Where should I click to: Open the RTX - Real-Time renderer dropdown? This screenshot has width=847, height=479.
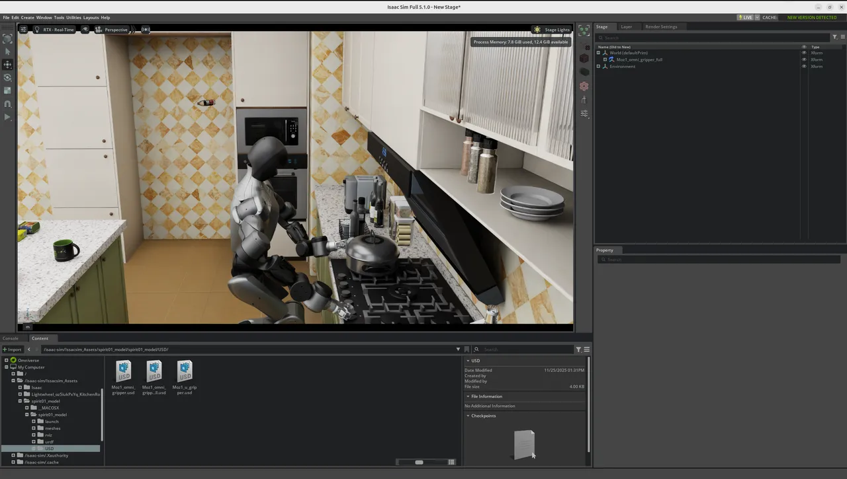[x=58, y=30]
